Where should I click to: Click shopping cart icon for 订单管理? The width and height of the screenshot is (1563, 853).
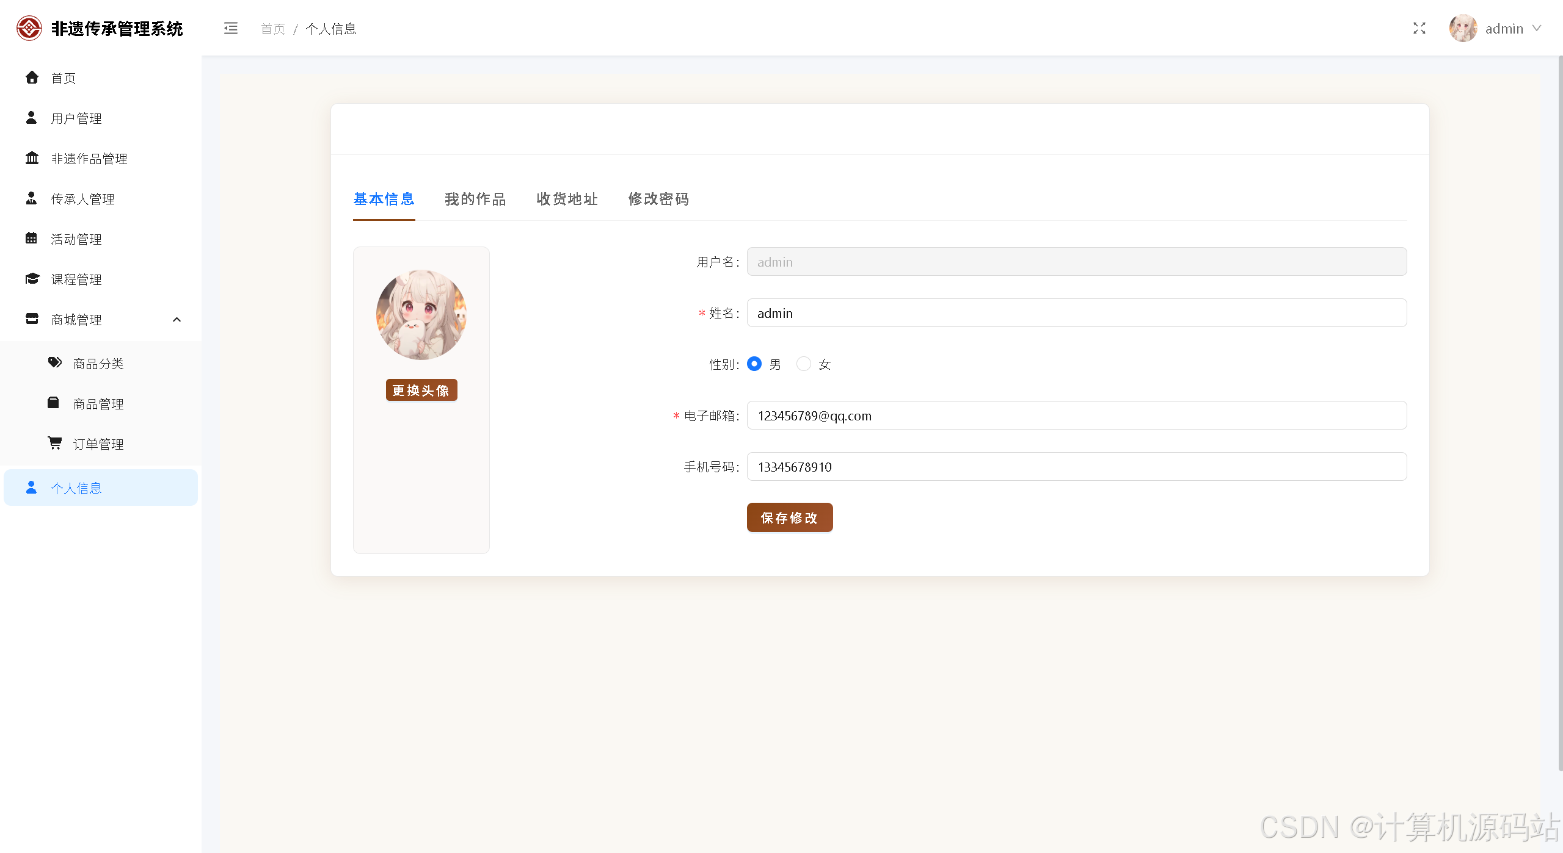(54, 443)
